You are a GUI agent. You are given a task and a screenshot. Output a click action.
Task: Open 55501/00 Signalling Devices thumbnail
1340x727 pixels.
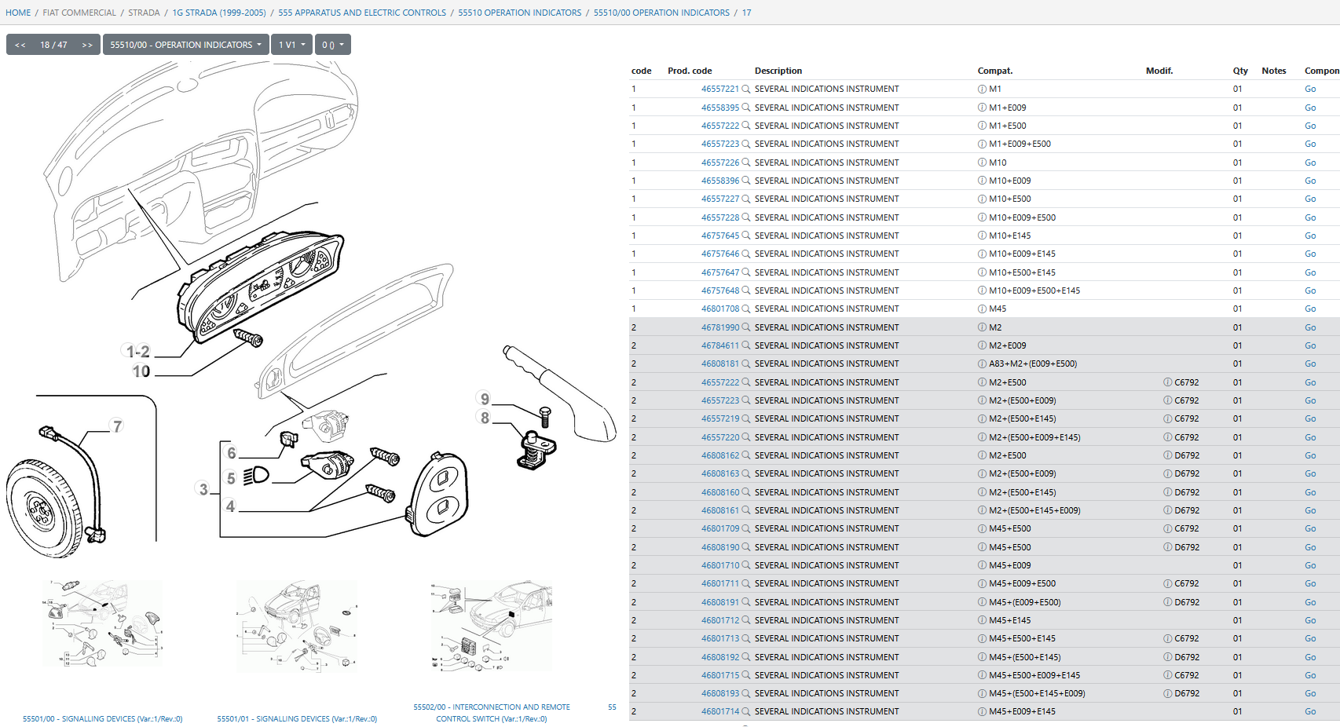coord(102,624)
